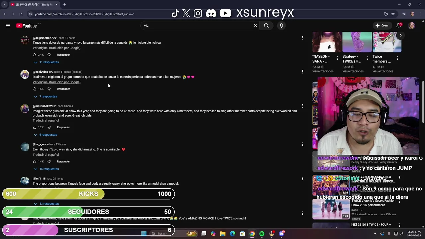This screenshot has width=425, height=239.
Task: Open File Explorer from the taskbar
Action: coord(223,234)
